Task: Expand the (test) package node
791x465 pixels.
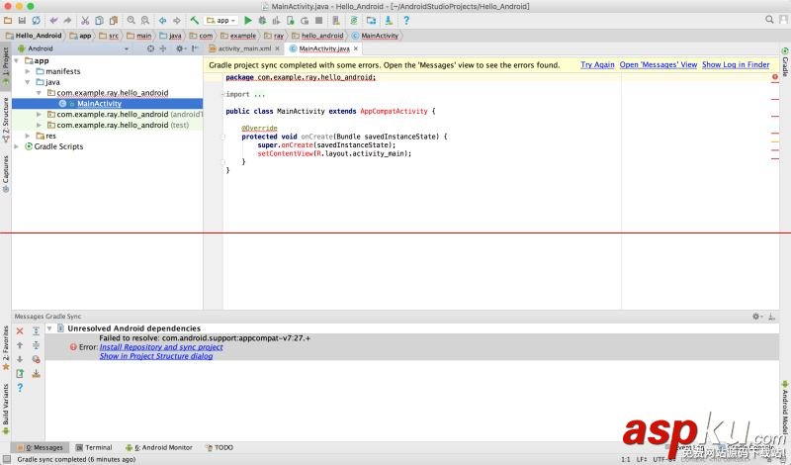Action: pos(39,125)
